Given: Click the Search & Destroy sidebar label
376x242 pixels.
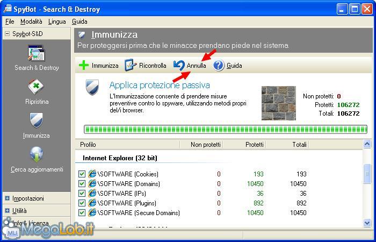Looking at the screenshot, I should [x=37, y=68].
